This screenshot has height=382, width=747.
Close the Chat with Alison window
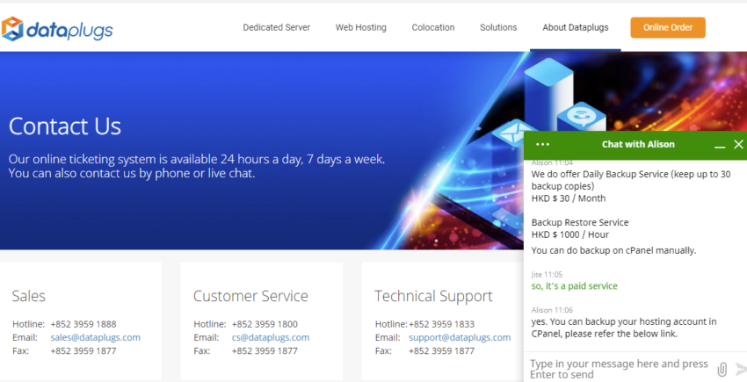[x=738, y=144]
